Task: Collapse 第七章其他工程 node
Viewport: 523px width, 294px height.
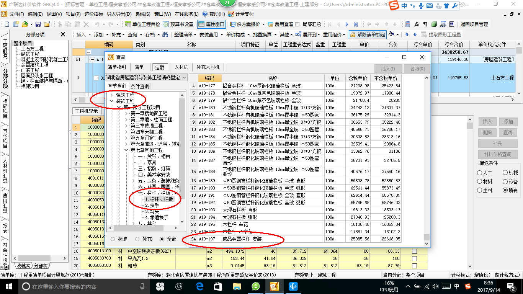Action: coord(126,150)
